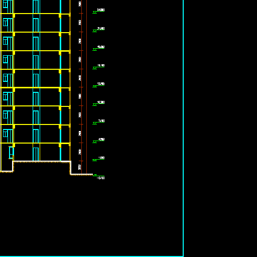Viewport: 257px width, 257px height.
Task: Click the 7.100 elevation marker triangle
Action: [x=95, y=123]
